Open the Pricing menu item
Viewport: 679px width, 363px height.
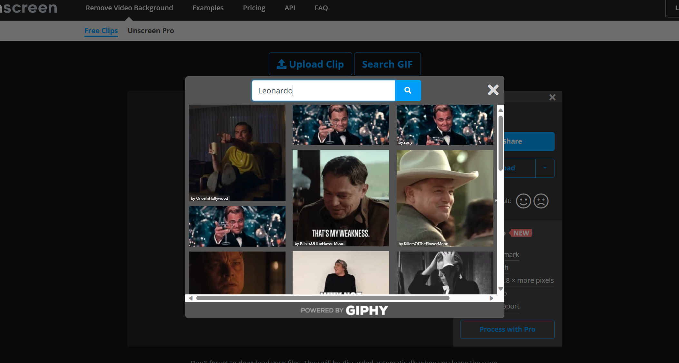254,8
